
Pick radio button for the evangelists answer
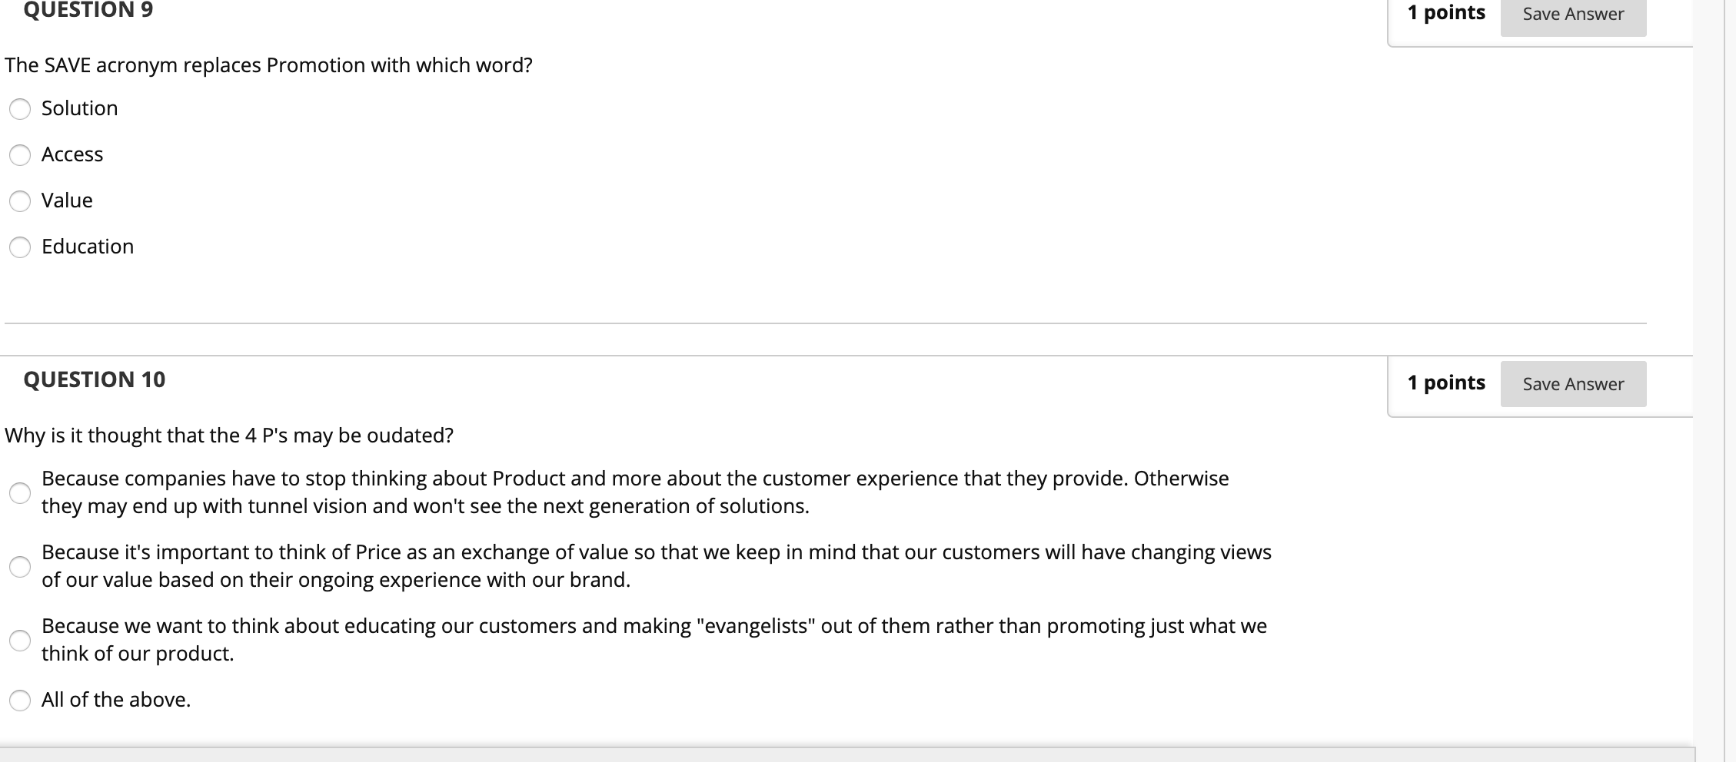pos(20,640)
